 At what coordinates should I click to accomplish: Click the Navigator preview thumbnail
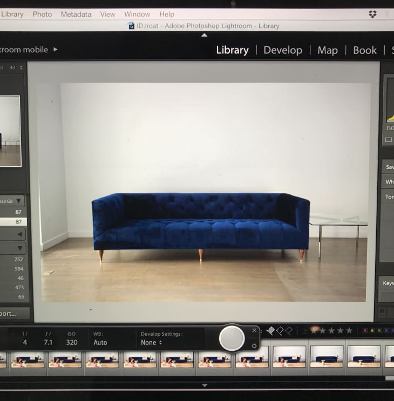click(x=10, y=131)
